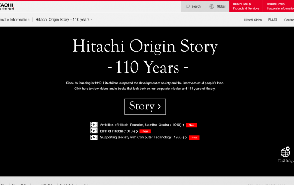This screenshot has height=185, width=294.
Task: Click the '- 110 Years -' heading
Action: pyautogui.click(x=147, y=67)
